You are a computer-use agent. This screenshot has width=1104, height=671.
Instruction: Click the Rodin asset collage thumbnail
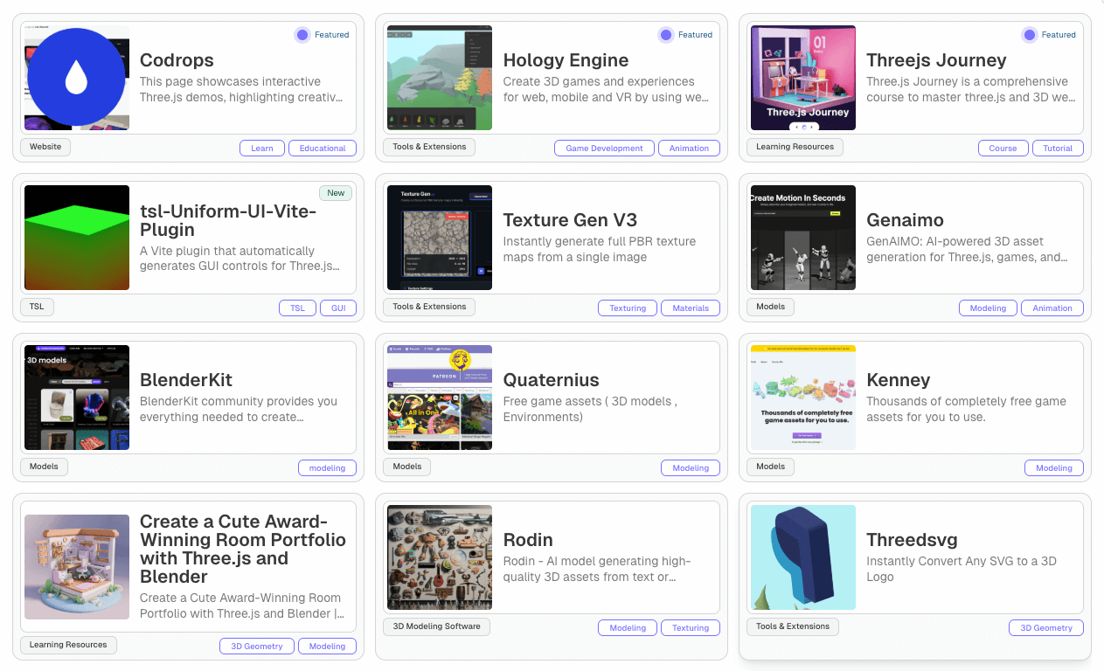click(x=439, y=557)
